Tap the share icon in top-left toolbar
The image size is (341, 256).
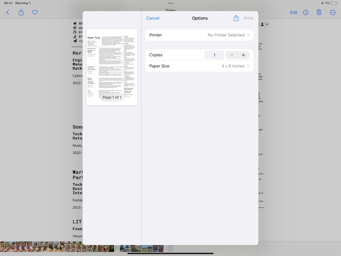click(21, 13)
